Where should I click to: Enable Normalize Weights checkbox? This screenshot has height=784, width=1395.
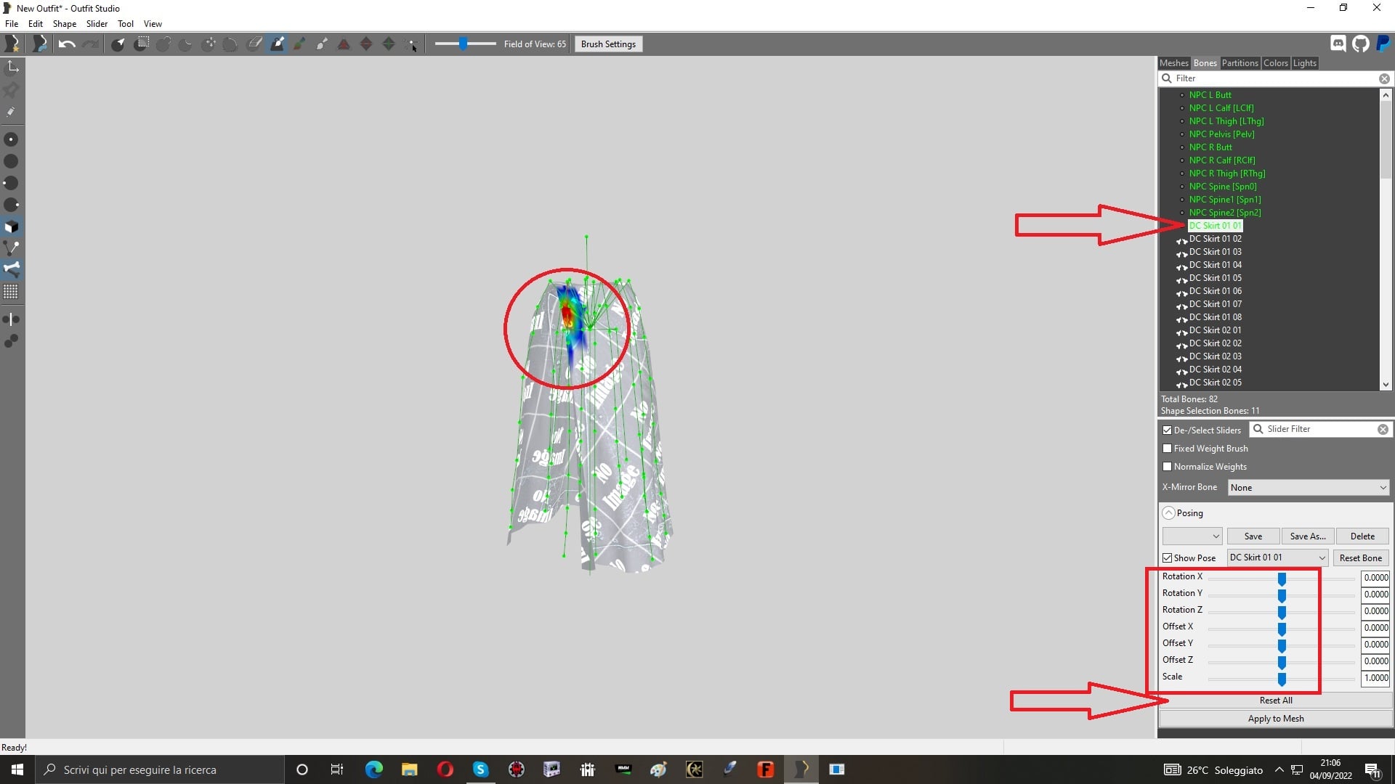coord(1167,467)
